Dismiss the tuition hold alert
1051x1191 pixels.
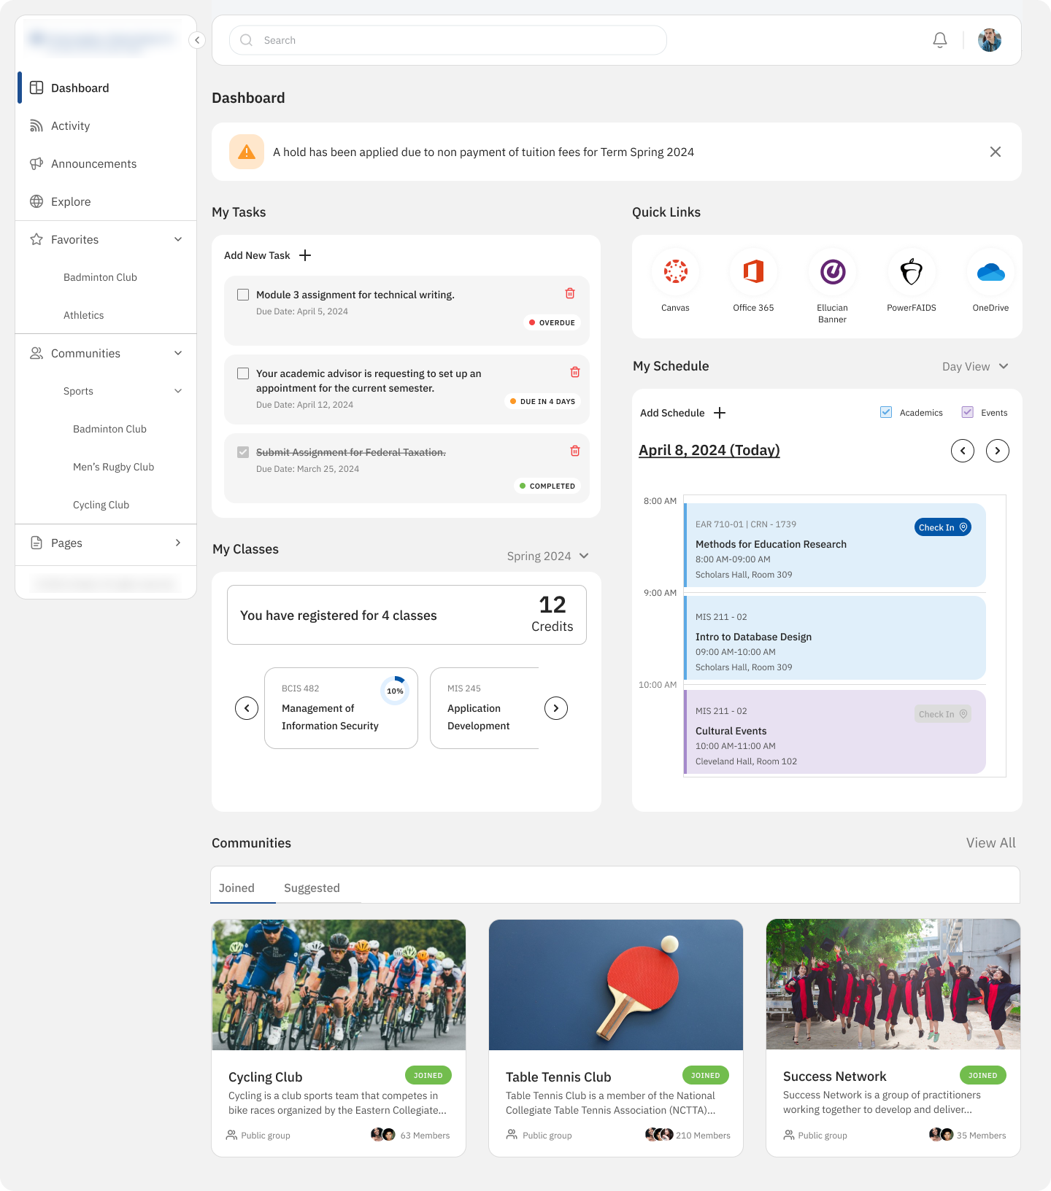coord(996,152)
